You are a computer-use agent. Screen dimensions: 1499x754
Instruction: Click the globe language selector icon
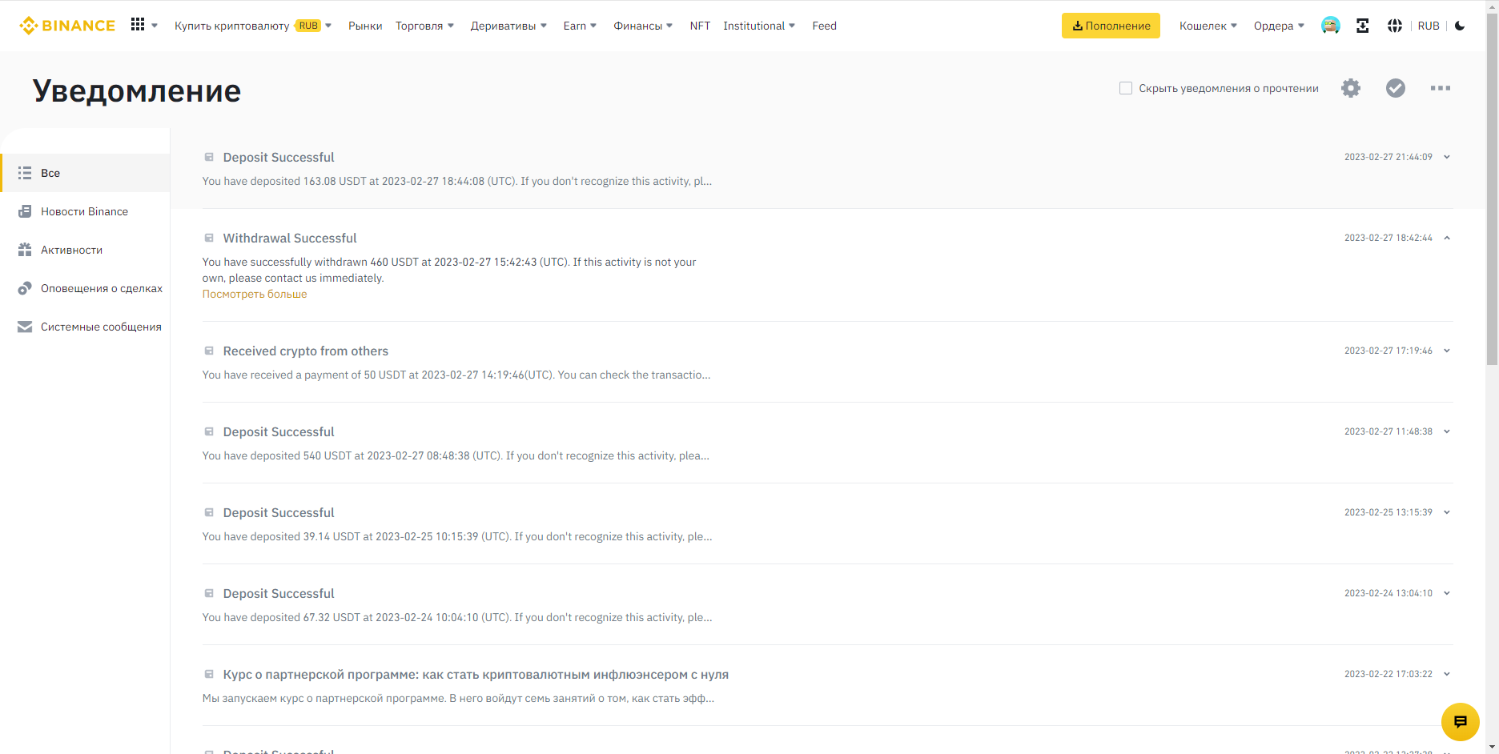pyautogui.click(x=1395, y=26)
